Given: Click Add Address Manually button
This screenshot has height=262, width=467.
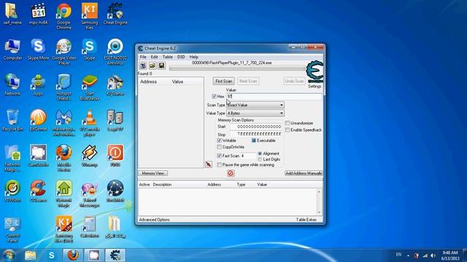Looking at the screenshot, I should (x=304, y=173).
